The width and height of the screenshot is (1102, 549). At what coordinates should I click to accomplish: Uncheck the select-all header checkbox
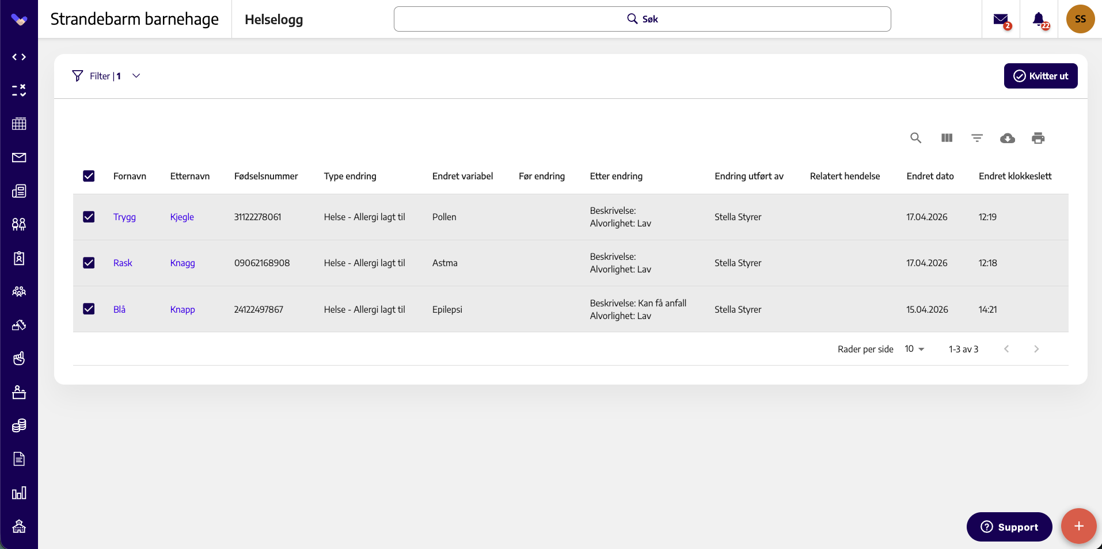pyautogui.click(x=89, y=176)
